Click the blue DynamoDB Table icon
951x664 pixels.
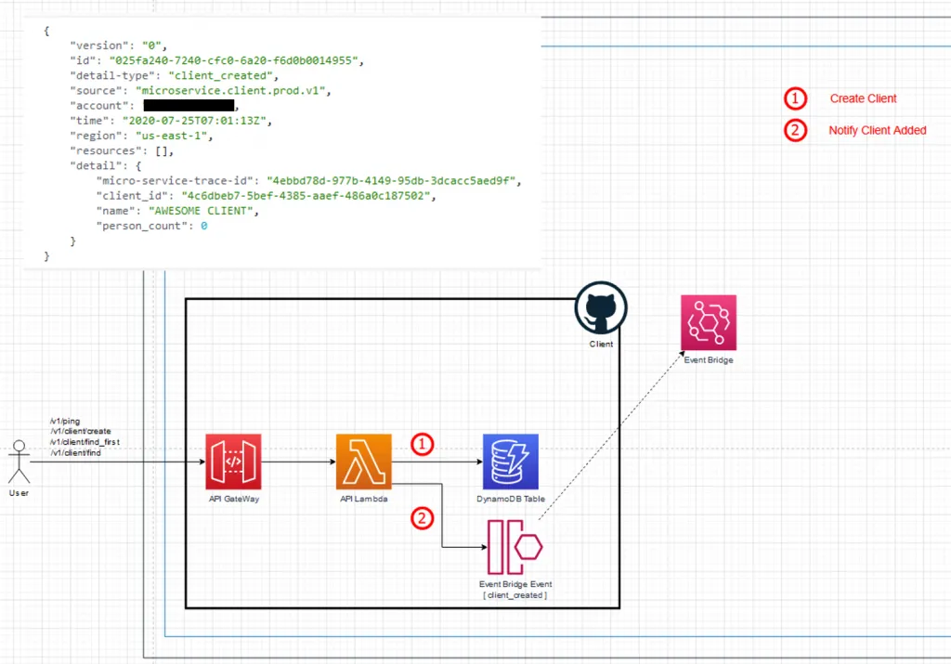click(510, 462)
